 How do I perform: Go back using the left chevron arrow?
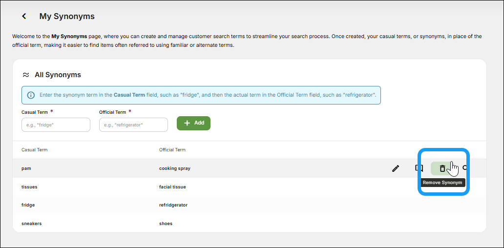(x=24, y=17)
